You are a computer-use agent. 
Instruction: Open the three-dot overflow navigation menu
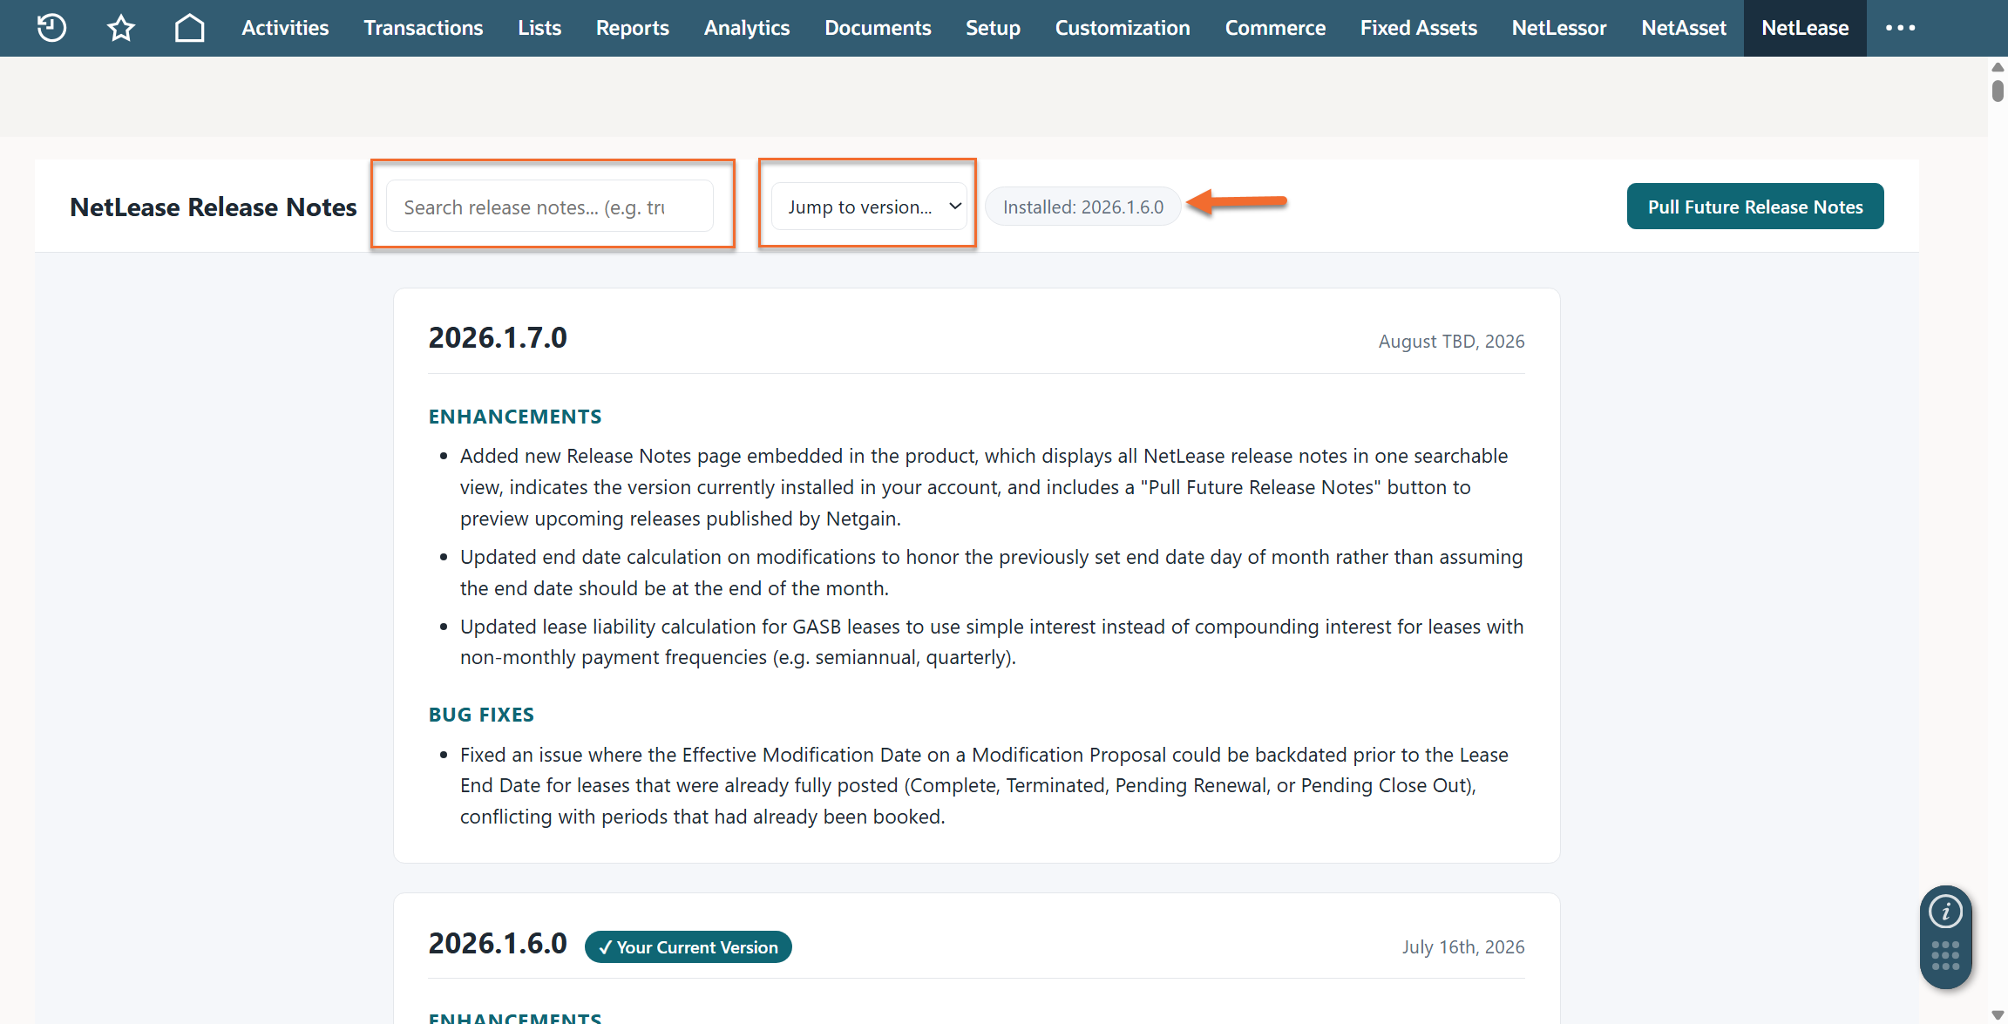[1900, 28]
